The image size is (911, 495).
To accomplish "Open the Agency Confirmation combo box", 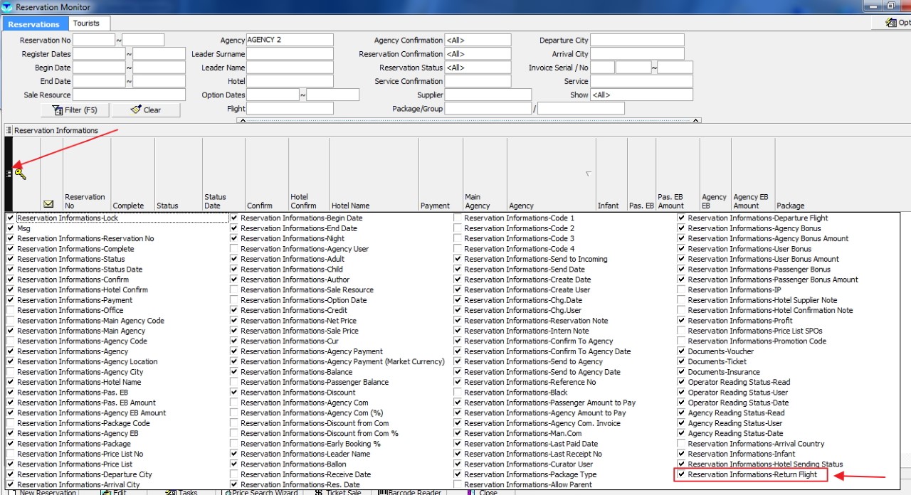I will click(478, 41).
